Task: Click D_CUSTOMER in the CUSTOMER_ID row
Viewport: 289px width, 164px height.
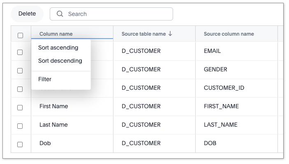Action: 141,88
